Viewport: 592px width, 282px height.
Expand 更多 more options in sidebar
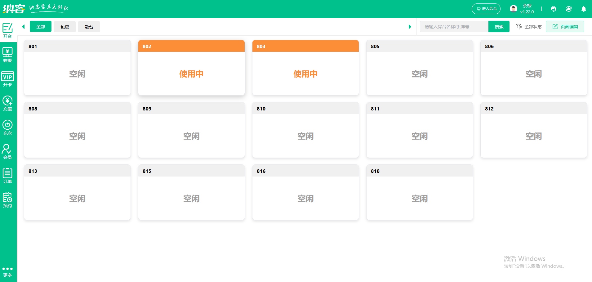click(7, 272)
